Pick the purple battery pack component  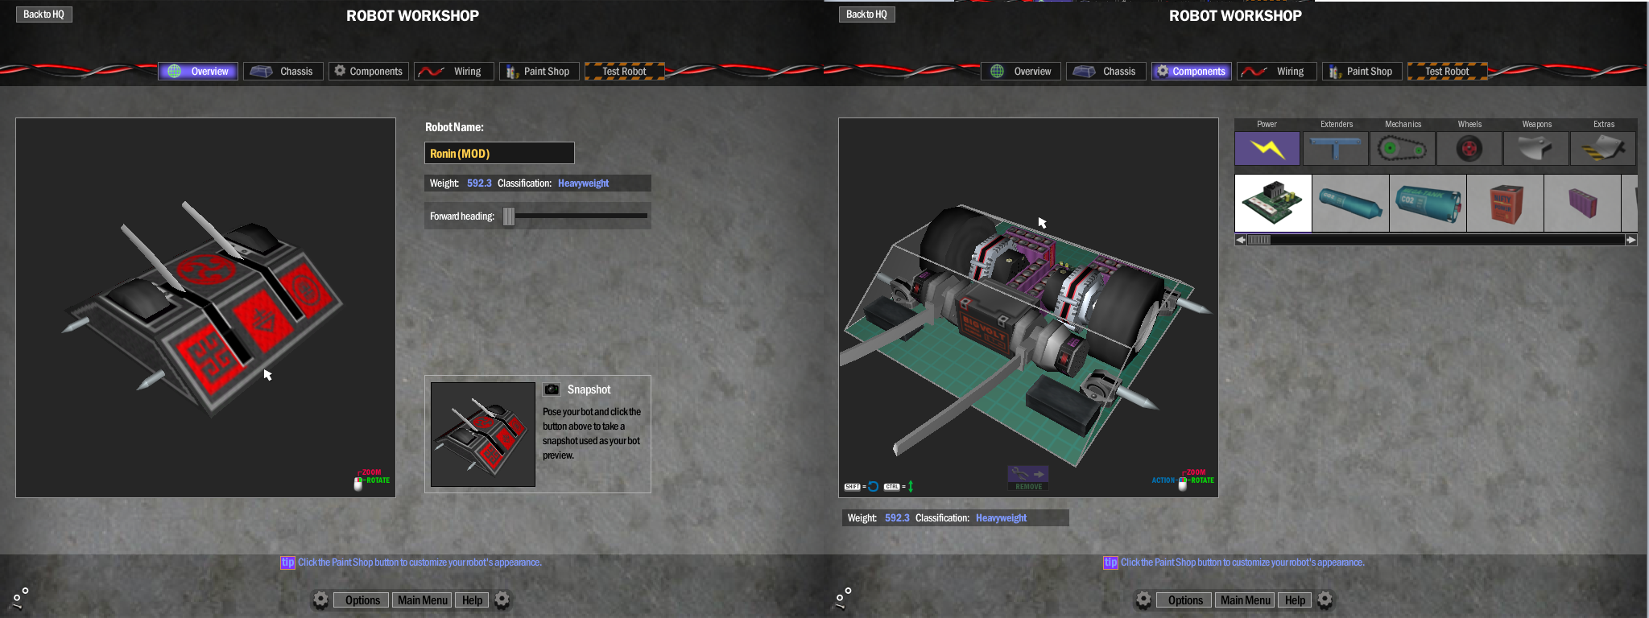pos(1582,203)
